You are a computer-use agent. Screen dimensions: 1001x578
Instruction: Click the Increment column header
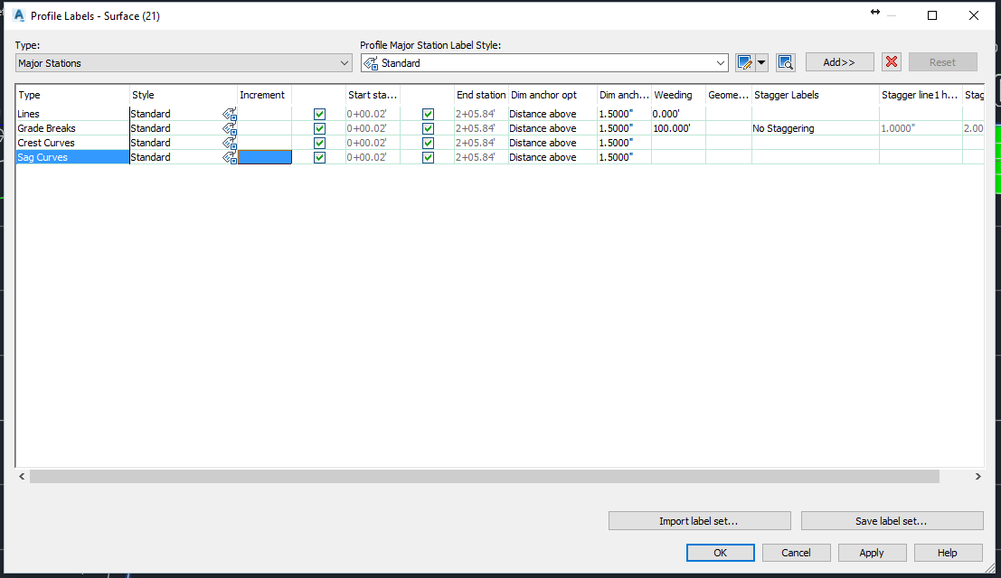pos(265,95)
